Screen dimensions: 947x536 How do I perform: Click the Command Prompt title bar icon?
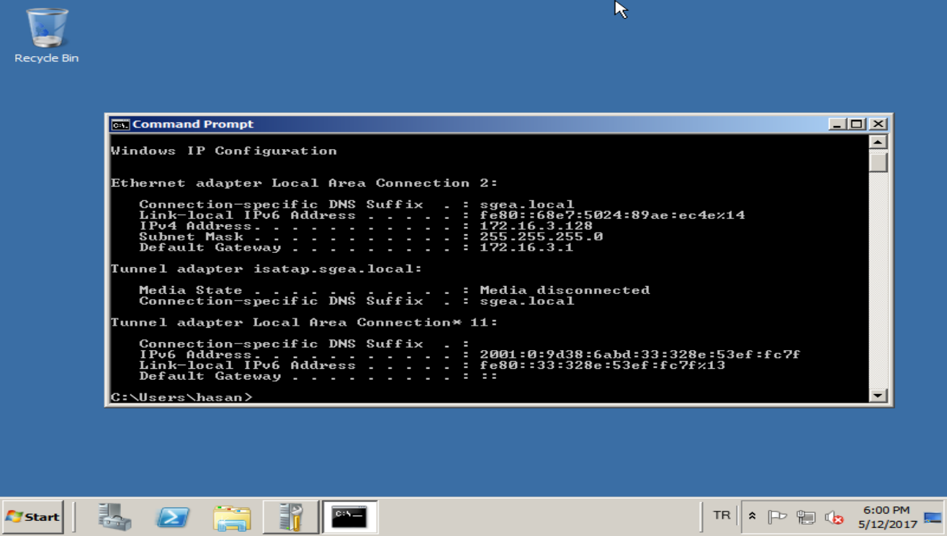pyautogui.click(x=120, y=125)
